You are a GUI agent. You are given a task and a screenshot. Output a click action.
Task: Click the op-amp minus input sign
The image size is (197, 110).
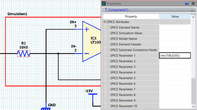[x=87, y=54]
